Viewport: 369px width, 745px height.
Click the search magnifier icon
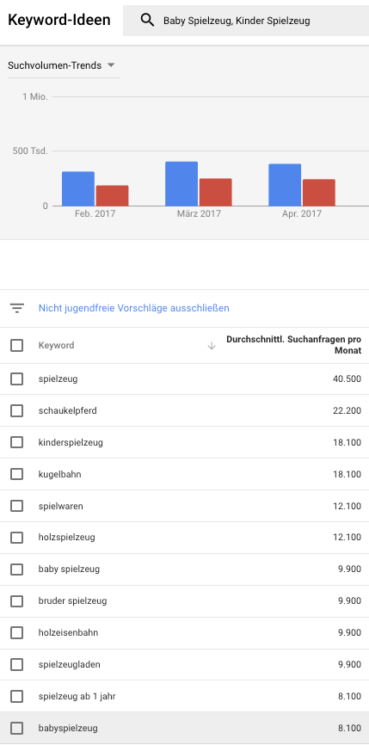147,20
